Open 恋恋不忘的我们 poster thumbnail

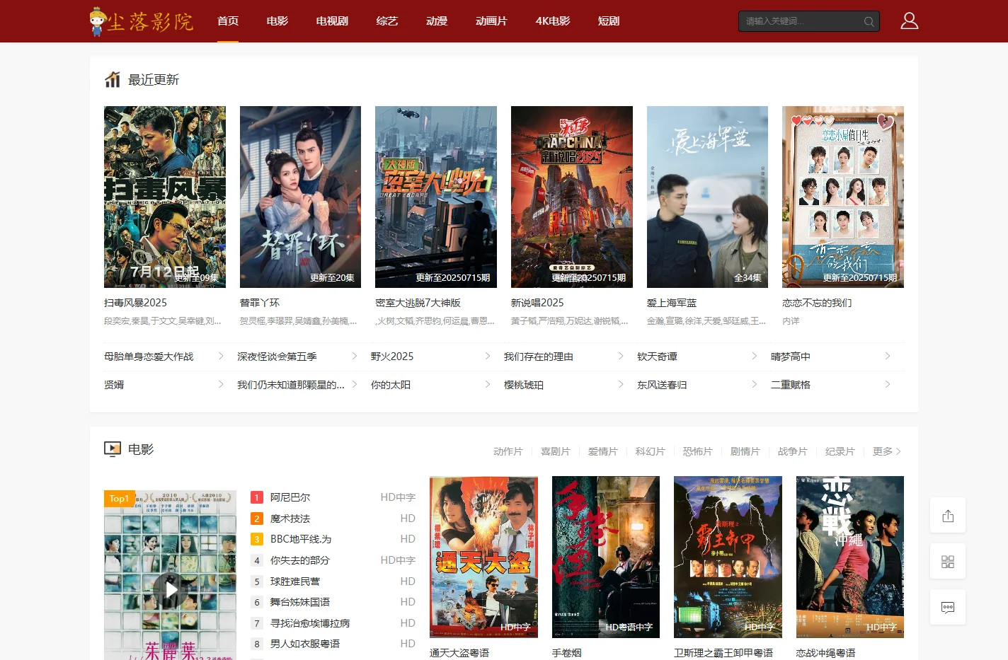(x=843, y=197)
